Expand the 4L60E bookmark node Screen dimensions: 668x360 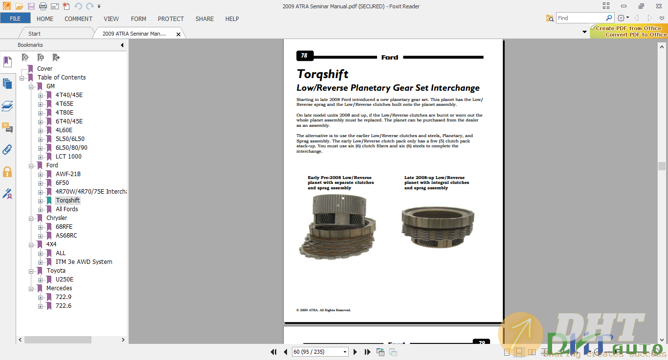click(41, 130)
